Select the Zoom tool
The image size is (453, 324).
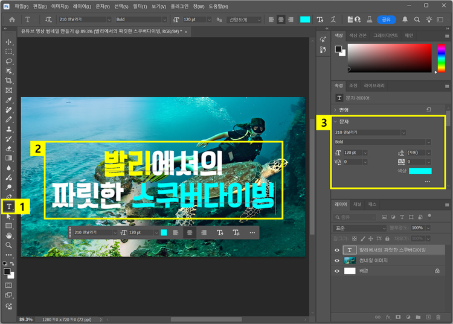pos(8,245)
